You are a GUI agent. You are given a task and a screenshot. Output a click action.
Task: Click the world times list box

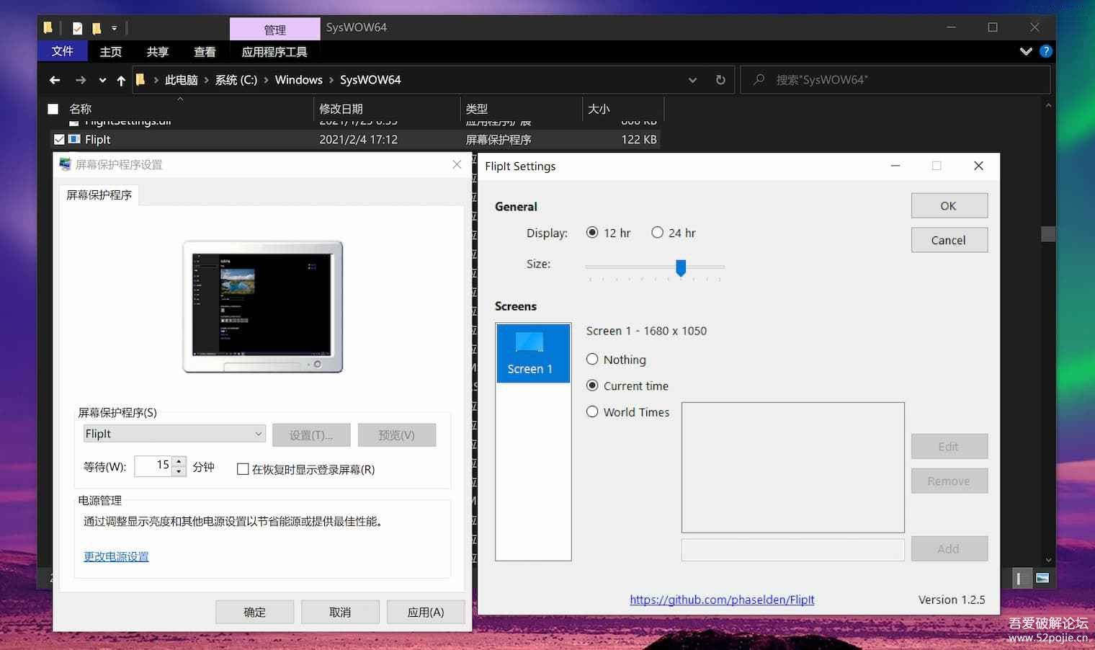(792, 468)
